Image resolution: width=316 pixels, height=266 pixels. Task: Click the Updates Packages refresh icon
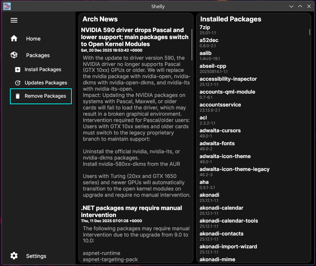pyautogui.click(x=18, y=83)
